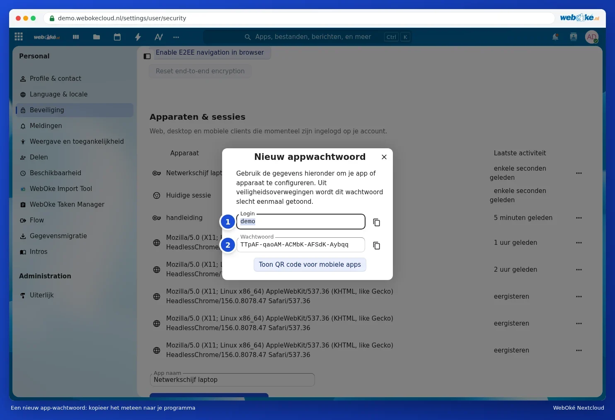Open Flow settings

click(x=75, y=220)
